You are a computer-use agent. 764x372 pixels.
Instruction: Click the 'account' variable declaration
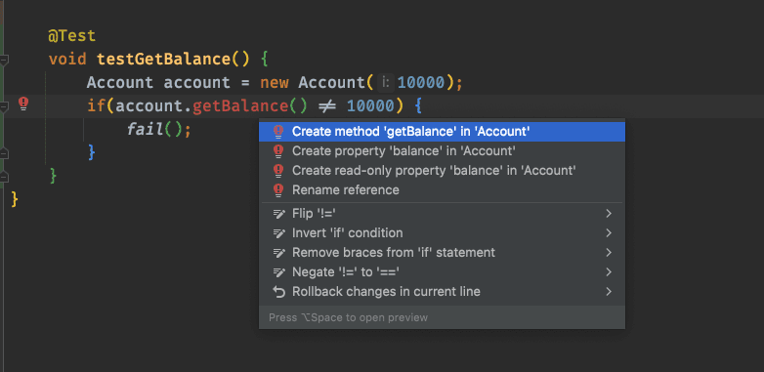pyautogui.click(x=196, y=83)
